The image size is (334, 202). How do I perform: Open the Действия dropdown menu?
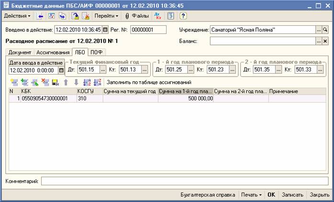pyautogui.click(x=17, y=16)
